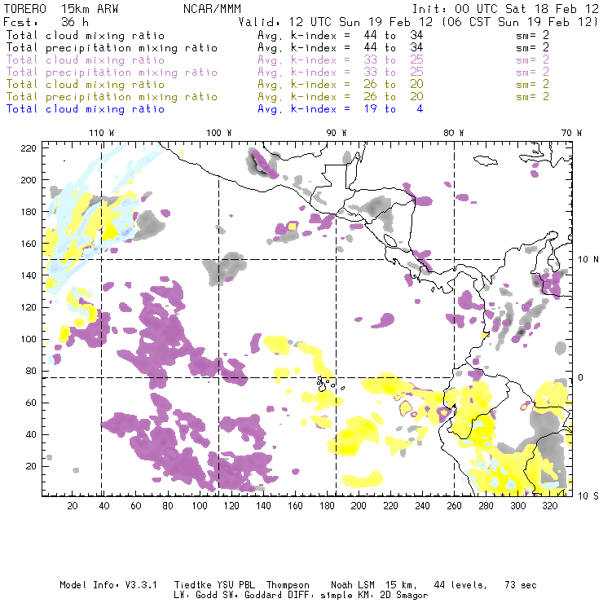Viewport: 603px width, 603px height.
Task: Click the "10 S" latitude label
Action: pos(588,496)
